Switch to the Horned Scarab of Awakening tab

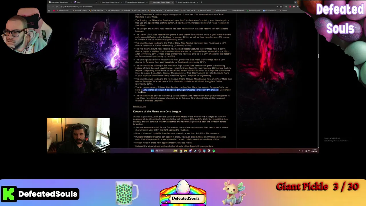[x=136, y=2]
